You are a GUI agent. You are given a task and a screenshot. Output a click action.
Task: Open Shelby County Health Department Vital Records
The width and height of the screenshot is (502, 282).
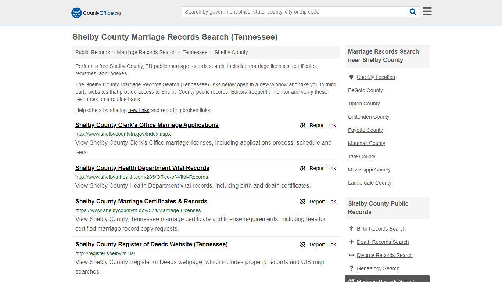click(x=143, y=168)
